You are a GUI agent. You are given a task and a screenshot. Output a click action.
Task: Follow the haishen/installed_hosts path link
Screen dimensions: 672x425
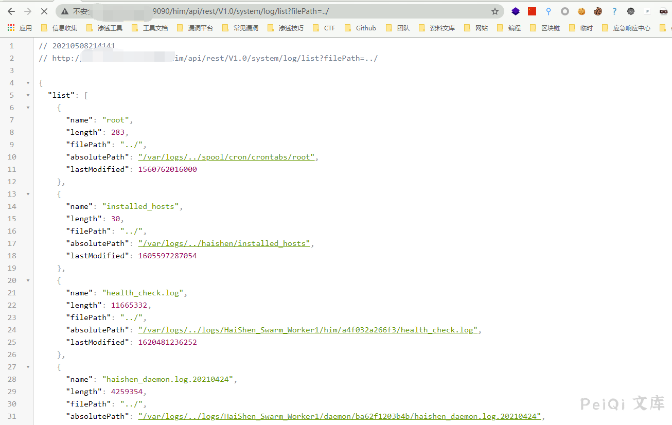(224, 243)
